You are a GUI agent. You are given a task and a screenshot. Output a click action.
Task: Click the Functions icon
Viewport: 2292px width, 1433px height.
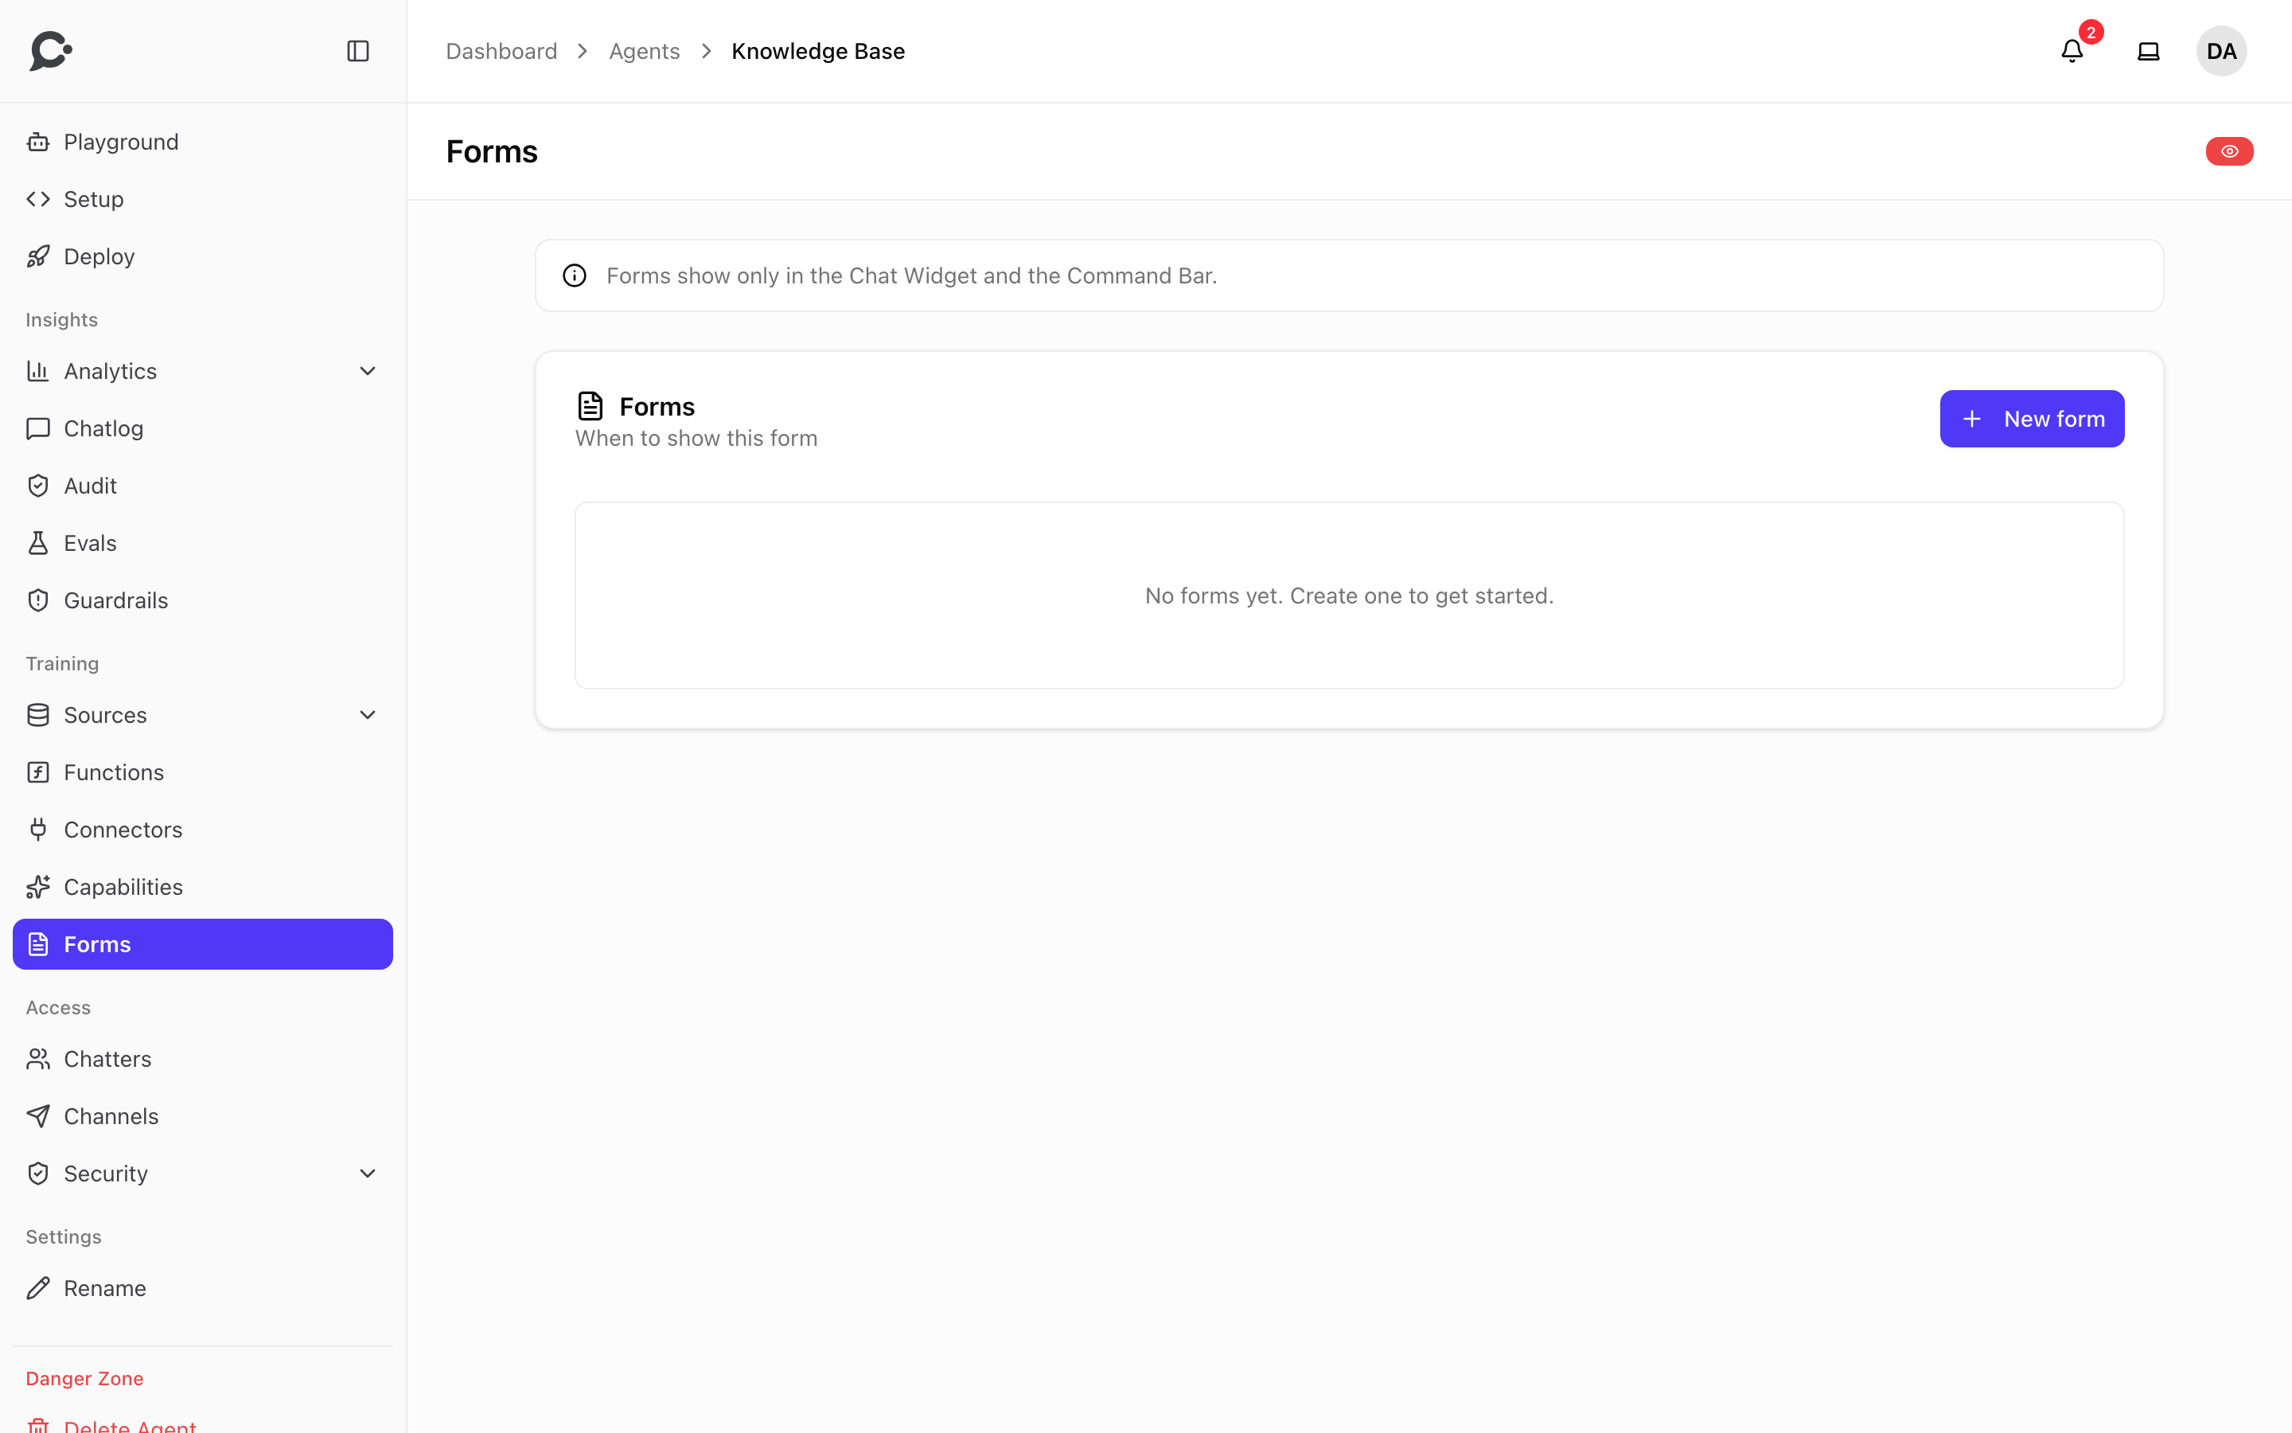(38, 772)
